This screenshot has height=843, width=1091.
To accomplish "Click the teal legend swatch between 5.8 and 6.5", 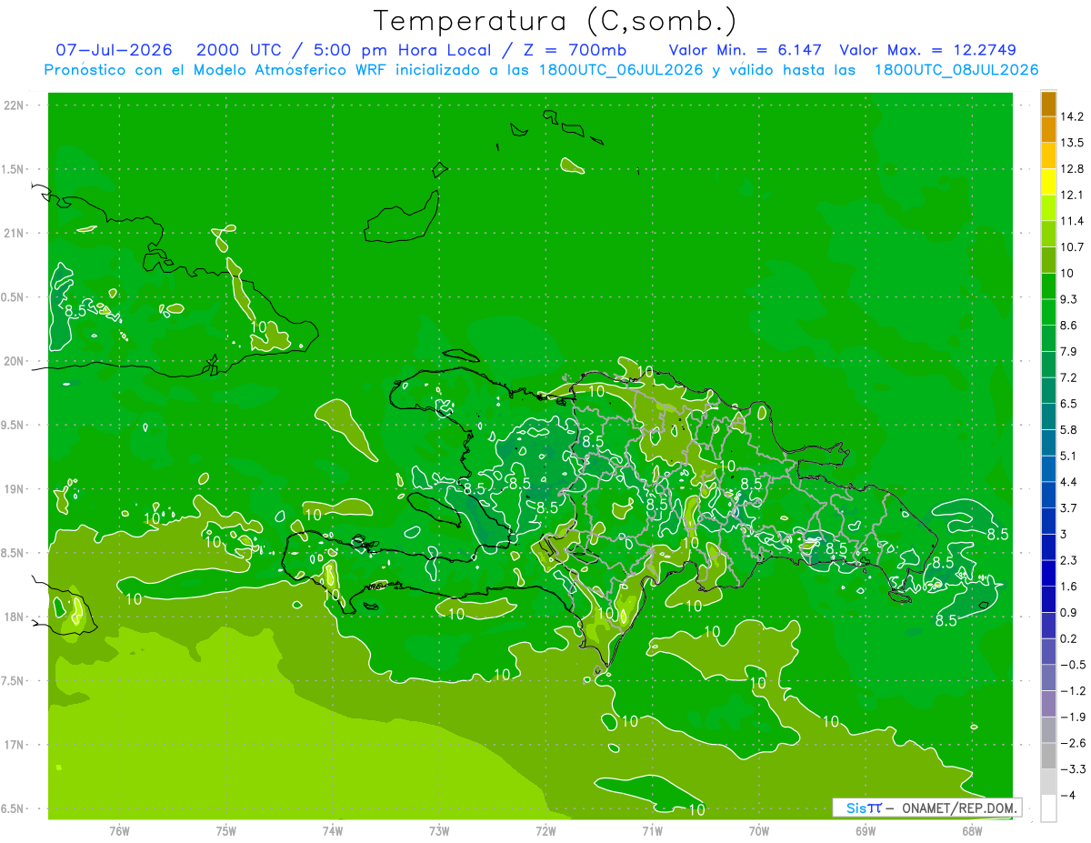I will point(1048,416).
